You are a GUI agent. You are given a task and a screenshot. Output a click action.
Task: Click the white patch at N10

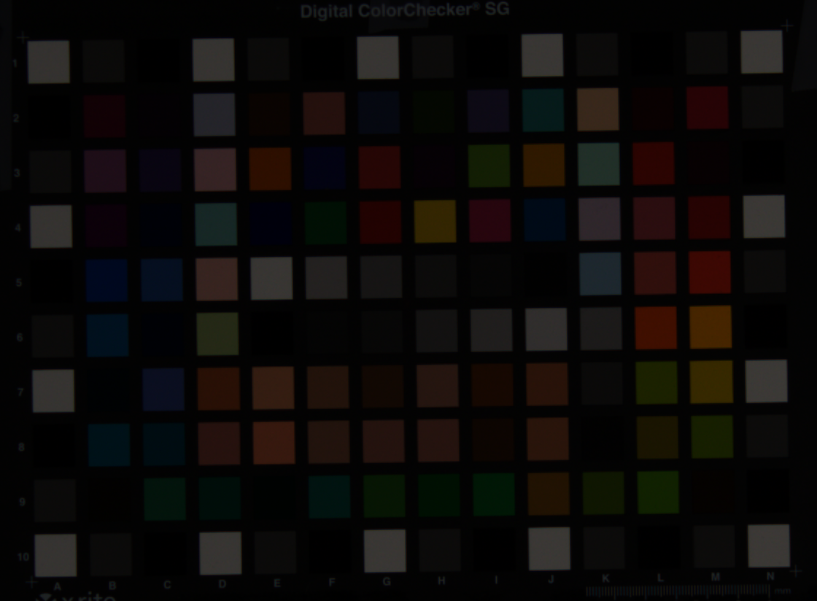(769, 546)
